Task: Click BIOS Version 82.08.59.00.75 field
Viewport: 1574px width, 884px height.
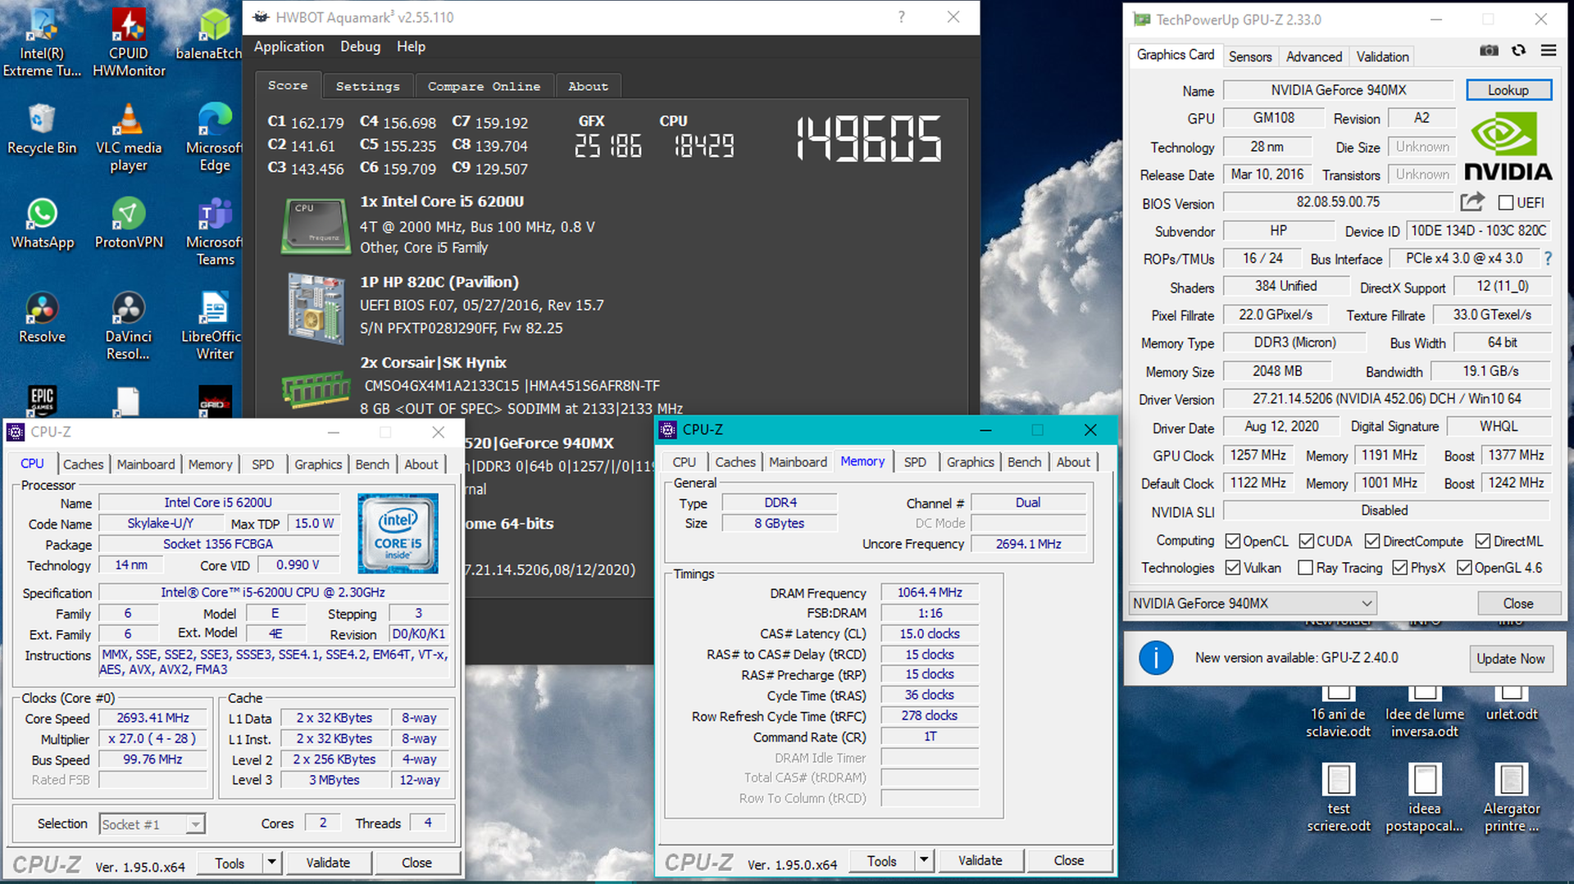Action: [1338, 202]
